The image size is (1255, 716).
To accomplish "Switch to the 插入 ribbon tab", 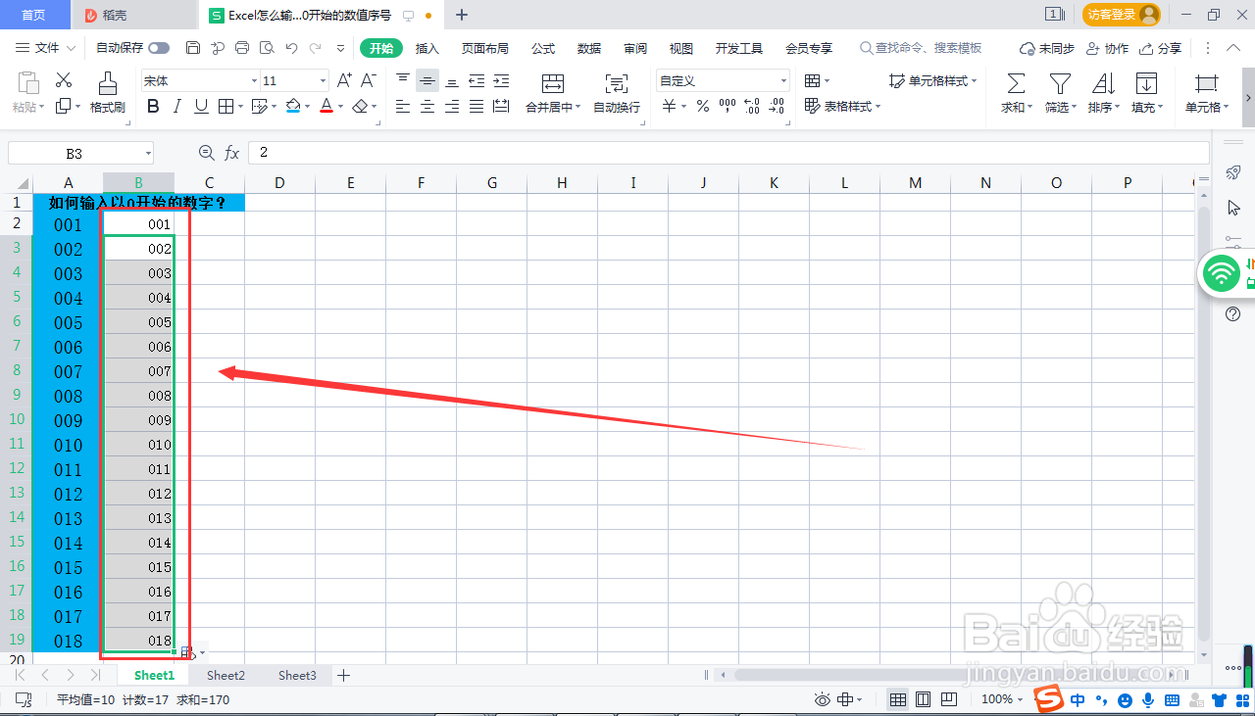I will [426, 47].
